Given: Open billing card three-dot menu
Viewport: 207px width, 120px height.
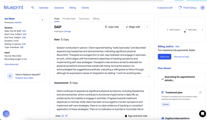Looking at the screenshot, I should click(x=202, y=30).
